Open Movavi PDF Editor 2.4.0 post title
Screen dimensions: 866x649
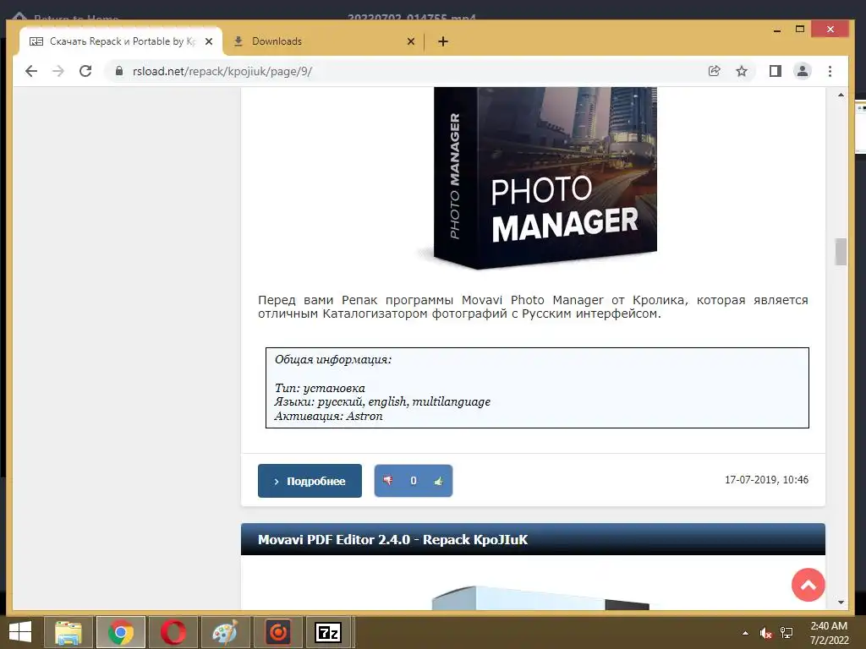tap(392, 540)
